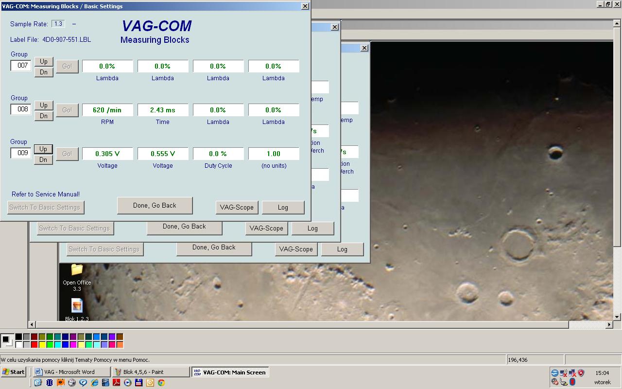The width and height of the screenshot is (622, 389).
Task: Open VAG-Scope from front window
Action: tap(237, 208)
